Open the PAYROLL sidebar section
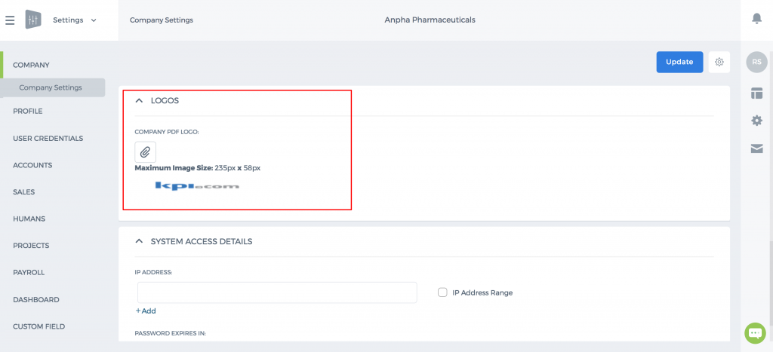This screenshot has width=773, height=352. tap(29, 272)
